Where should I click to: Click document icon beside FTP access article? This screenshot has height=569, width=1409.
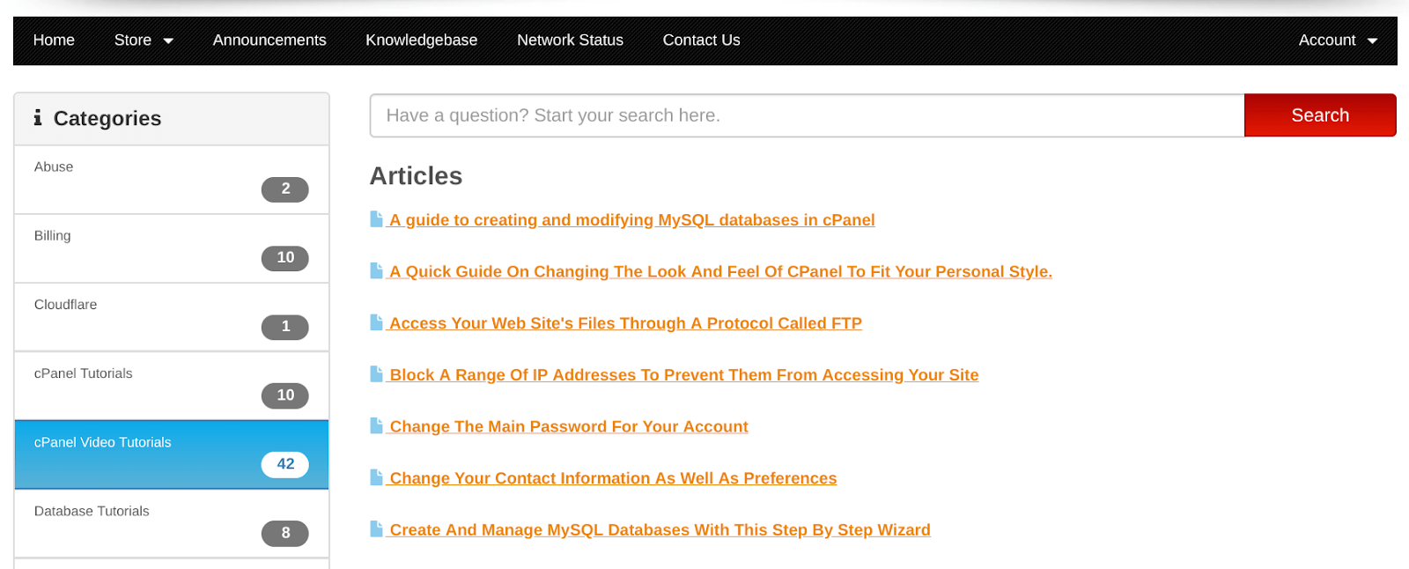(376, 321)
